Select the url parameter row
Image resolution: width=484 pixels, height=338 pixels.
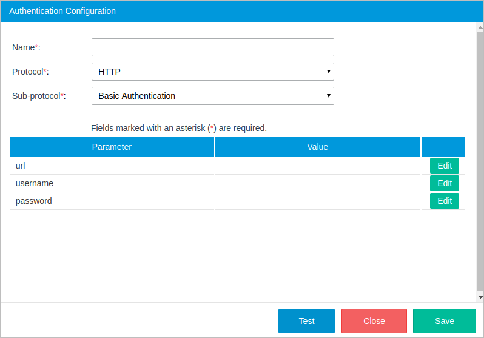(x=112, y=166)
